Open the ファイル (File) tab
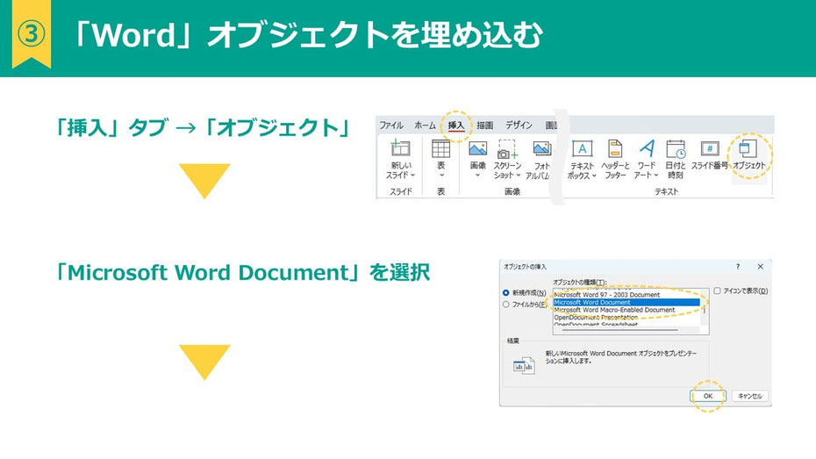816x459 pixels. point(390,126)
